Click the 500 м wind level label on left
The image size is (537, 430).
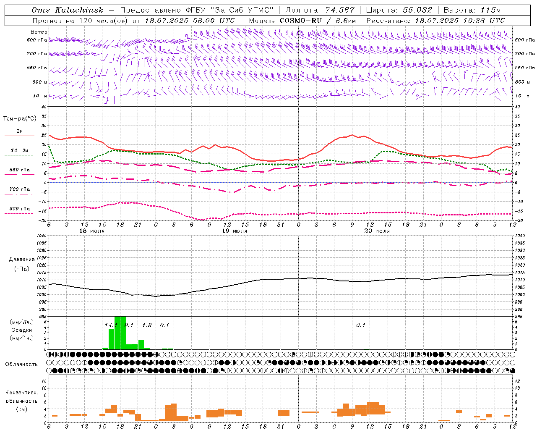(x=40, y=82)
